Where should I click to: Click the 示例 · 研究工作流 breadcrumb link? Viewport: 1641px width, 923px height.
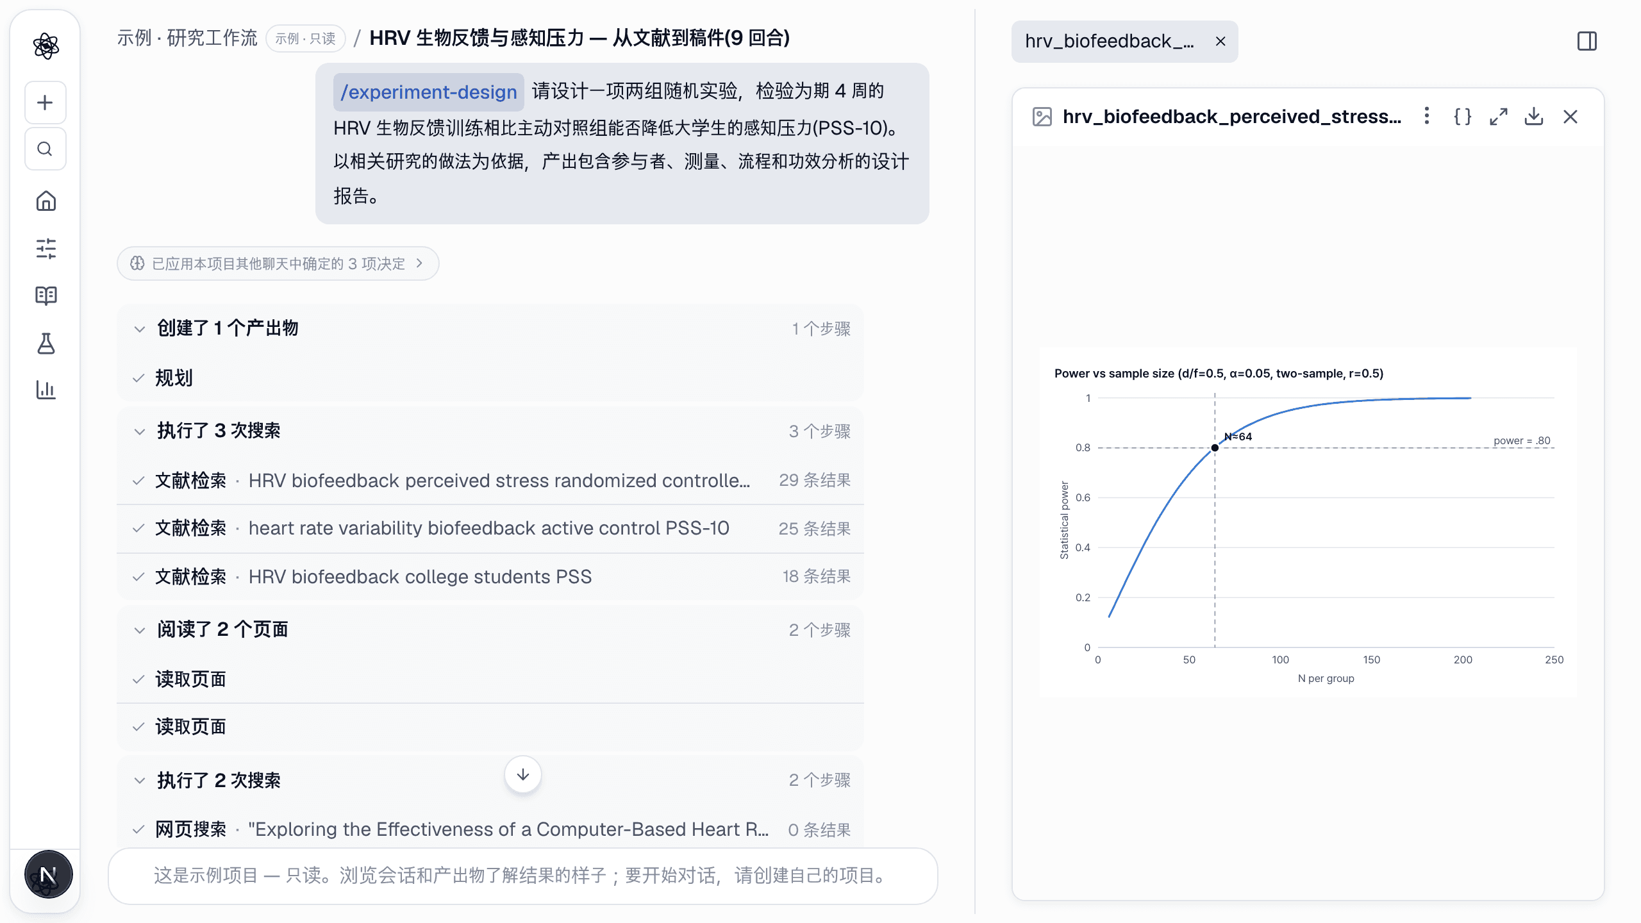187,38
